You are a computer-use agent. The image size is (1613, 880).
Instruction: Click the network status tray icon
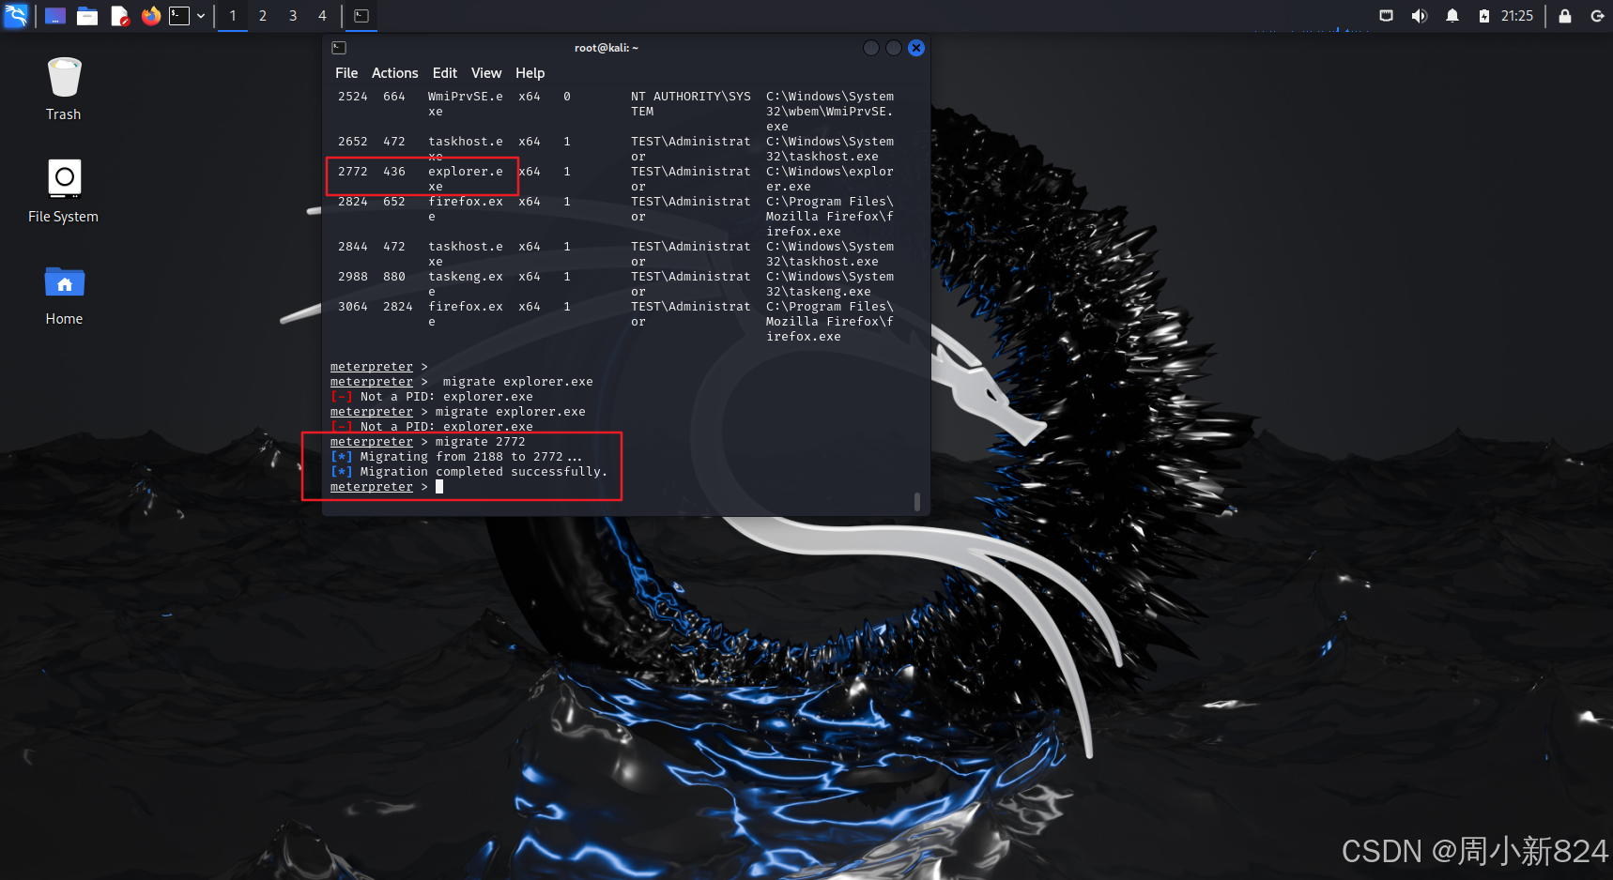[1386, 16]
